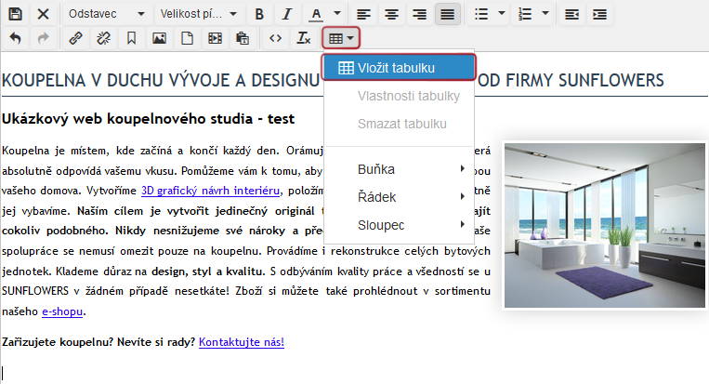Insert an image via toolbar icon

point(159,39)
